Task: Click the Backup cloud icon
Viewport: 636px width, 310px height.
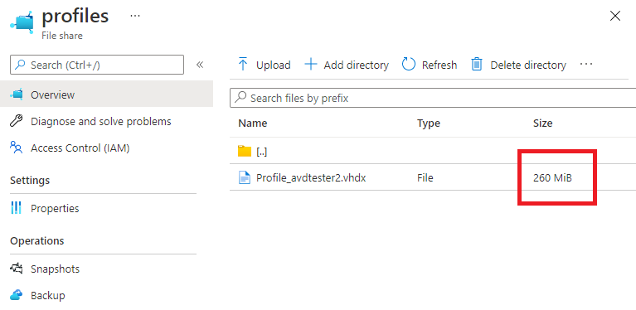Action: [x=17, y=295]
